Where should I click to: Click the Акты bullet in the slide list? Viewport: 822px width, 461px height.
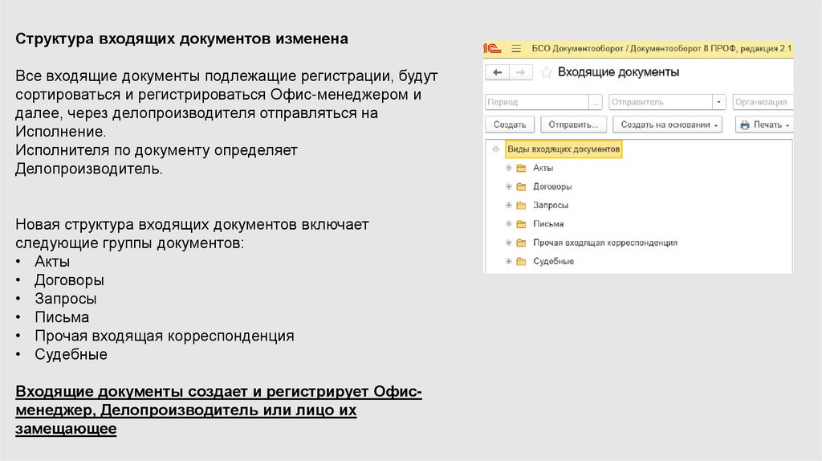(x=52, y=262)
